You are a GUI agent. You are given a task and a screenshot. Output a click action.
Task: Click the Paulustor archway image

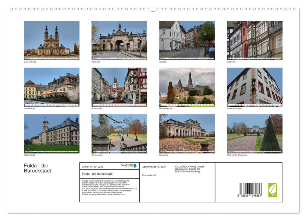pos(119,39)
